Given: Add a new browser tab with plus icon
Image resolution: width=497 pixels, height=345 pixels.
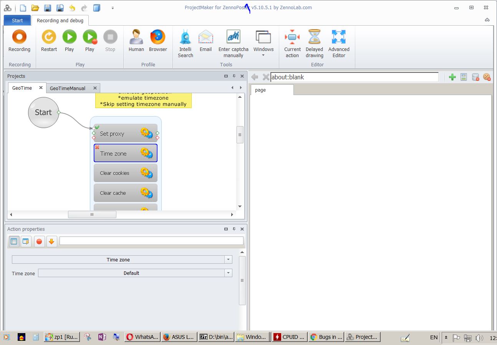Looking at the screenshot, I should click(452, 77).
